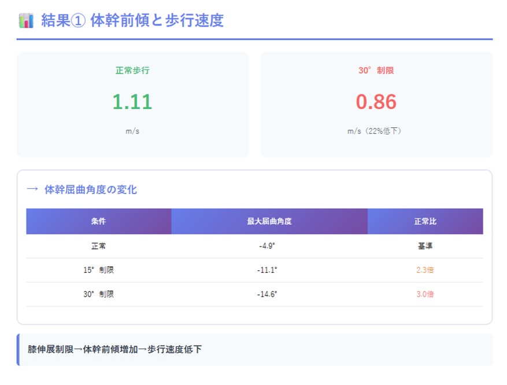The width and height of the screenshot is (507, 385).
Task: Select the 膝伸展制限→体幹前傾増加→歩行速度低下 summary text
Action: click(115, 350)
